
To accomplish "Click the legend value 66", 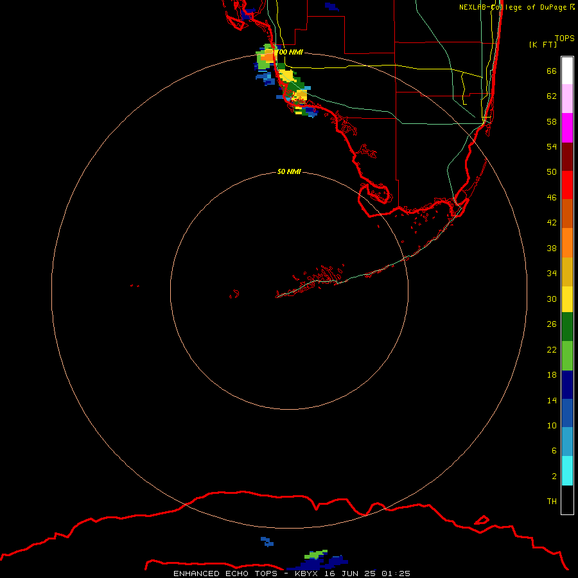I will pyautogui.click(x=552, y=71).
